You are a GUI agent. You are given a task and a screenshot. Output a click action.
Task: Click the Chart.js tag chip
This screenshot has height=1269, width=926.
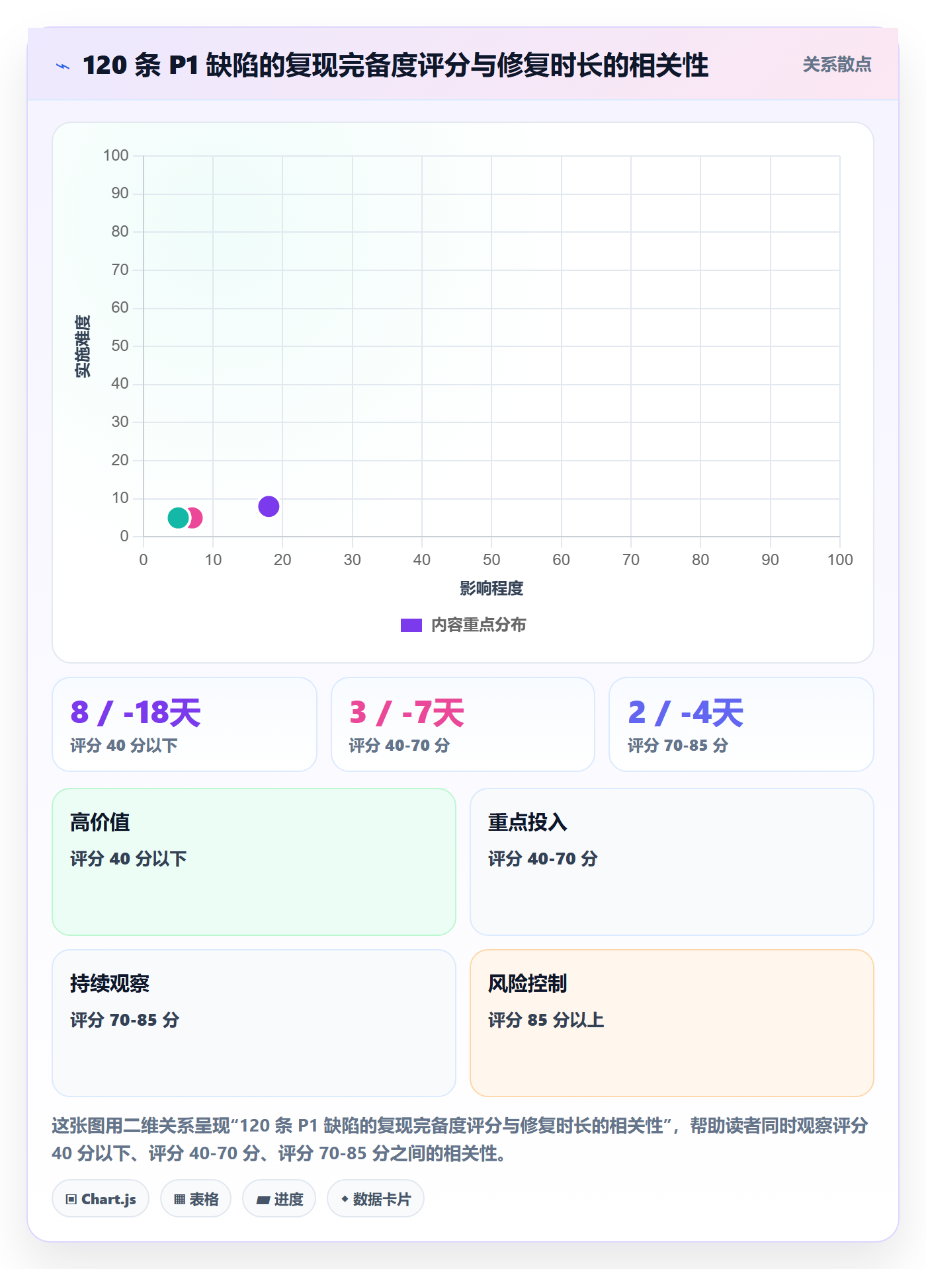click(x=101, y=1198)
